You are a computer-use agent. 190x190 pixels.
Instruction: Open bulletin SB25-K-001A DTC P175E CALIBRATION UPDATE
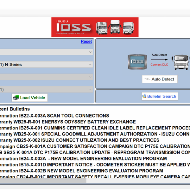95,152
